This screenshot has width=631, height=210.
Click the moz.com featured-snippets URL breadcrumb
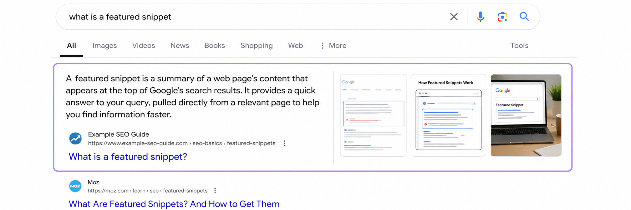point(147,191)
